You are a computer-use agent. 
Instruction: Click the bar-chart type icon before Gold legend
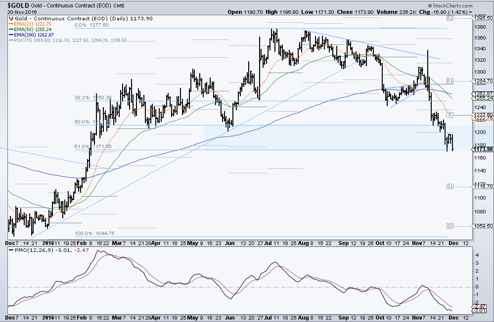(11, 19)
